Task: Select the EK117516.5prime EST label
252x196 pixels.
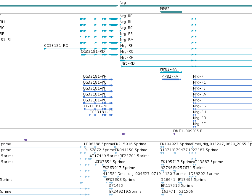Action: tap(177, 186)
